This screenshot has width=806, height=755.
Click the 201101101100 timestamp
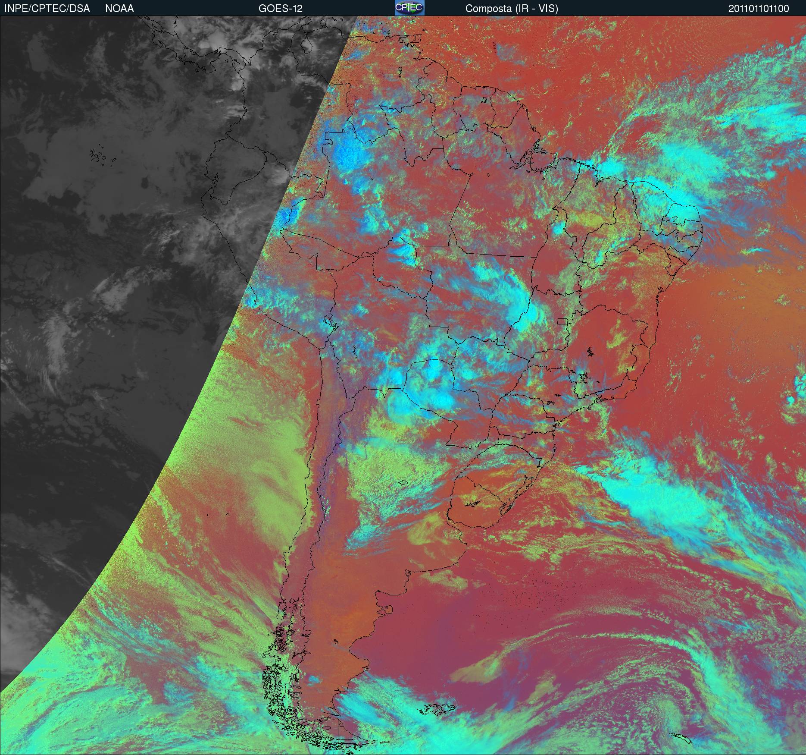pos(759,9)
